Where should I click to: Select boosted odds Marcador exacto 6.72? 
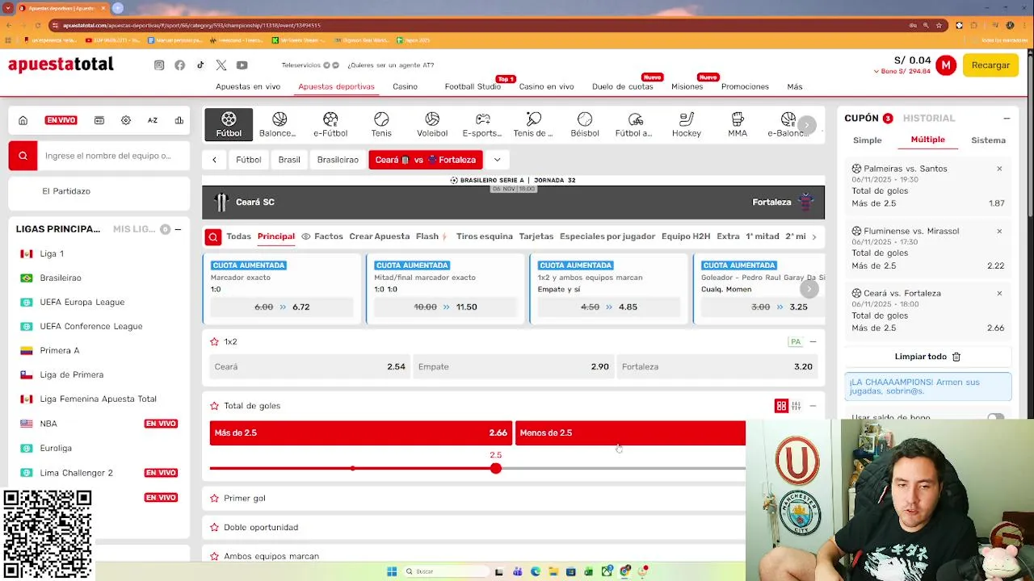pyautogui.click(x=281, y=307)
